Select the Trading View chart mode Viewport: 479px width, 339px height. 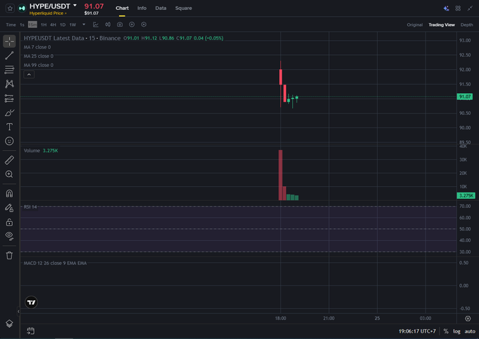click(442, 25)
